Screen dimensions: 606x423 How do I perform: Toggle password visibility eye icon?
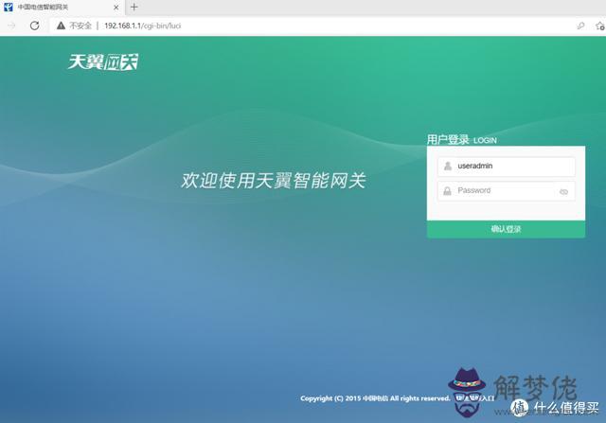coord(563,191)
